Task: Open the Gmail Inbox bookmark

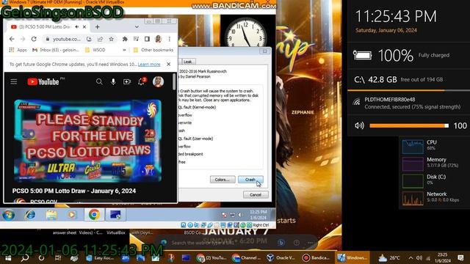Action: click(x=56, y=50)
